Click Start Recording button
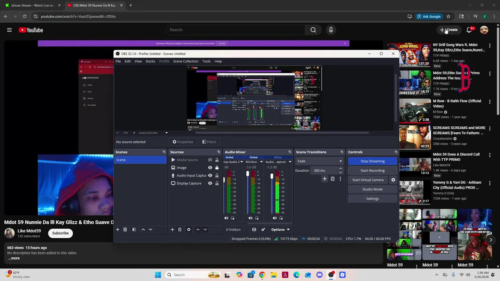The height and width of the screenshot is (281, 500). click(x=372, y=171)
